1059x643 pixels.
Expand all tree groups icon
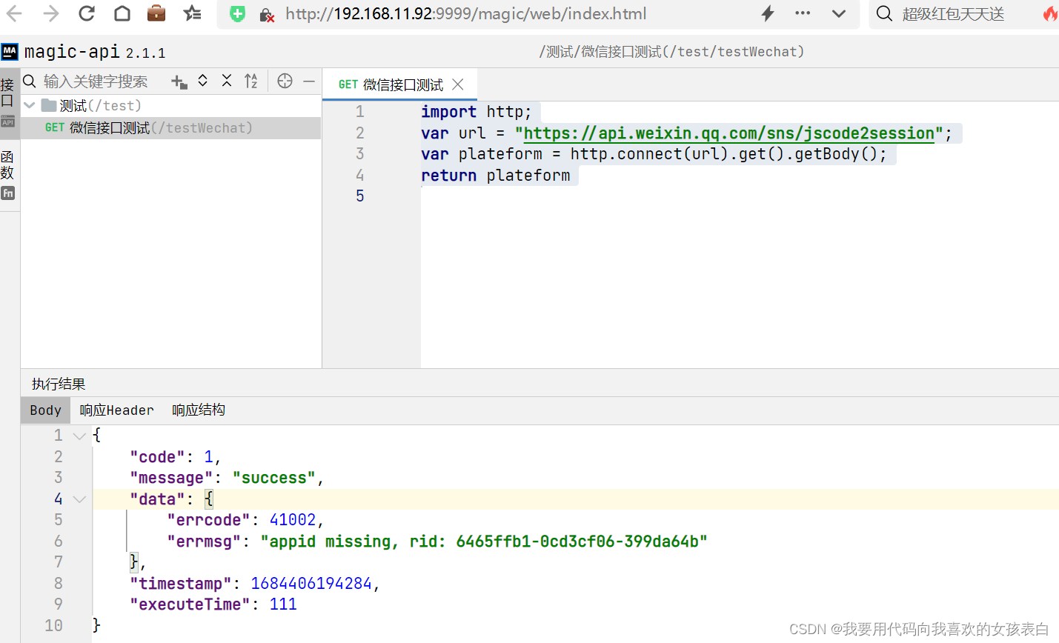point(202,81)
